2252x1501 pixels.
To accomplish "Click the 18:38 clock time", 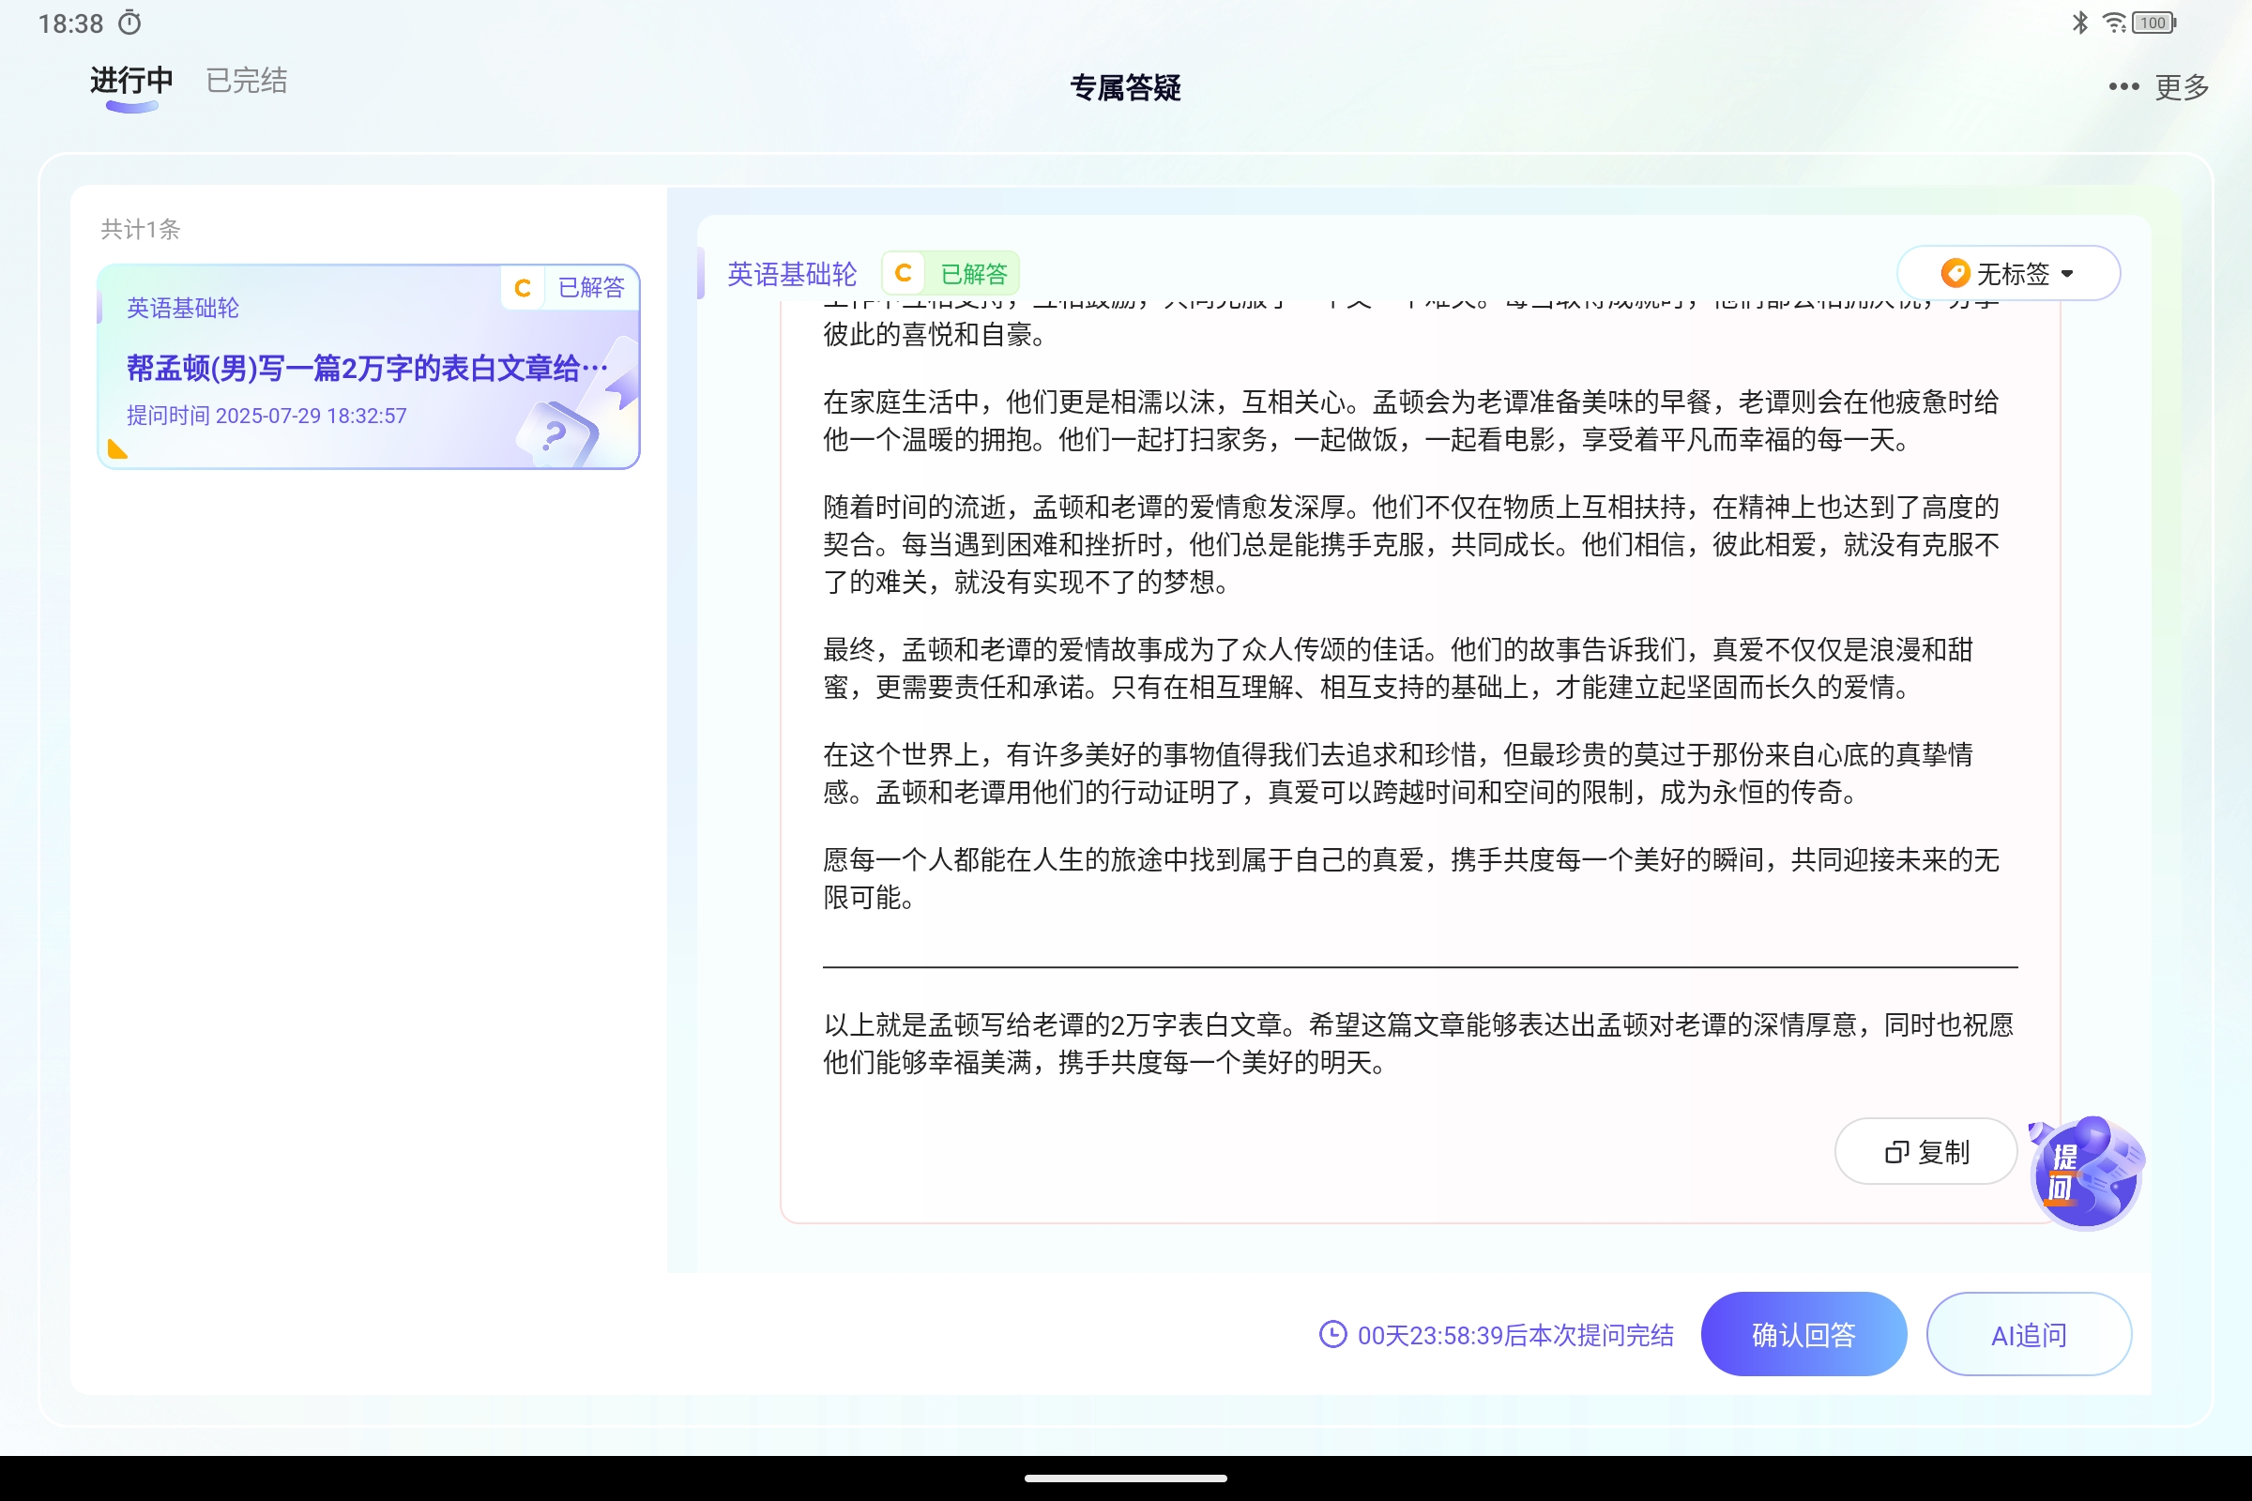I will click(x=71, y=24).
